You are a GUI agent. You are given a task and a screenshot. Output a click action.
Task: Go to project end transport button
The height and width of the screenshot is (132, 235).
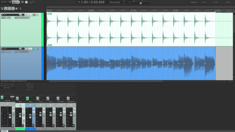tap(6, 2)
